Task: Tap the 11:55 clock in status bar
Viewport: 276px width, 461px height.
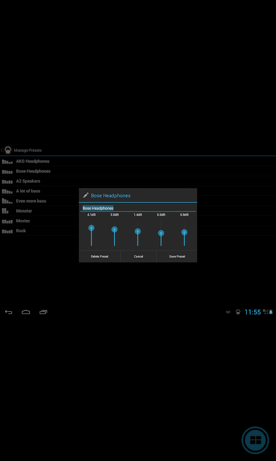Action: (x=252, y=312)
